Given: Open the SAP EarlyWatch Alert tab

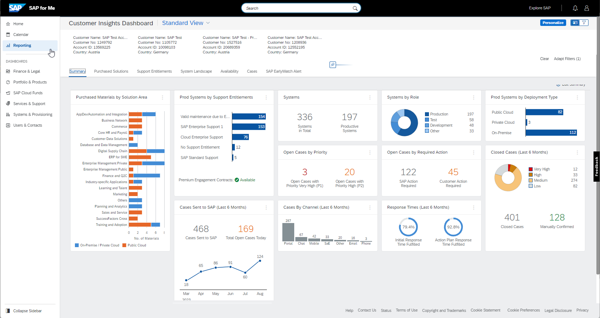Looking at the screenshot, I should 283,71.
